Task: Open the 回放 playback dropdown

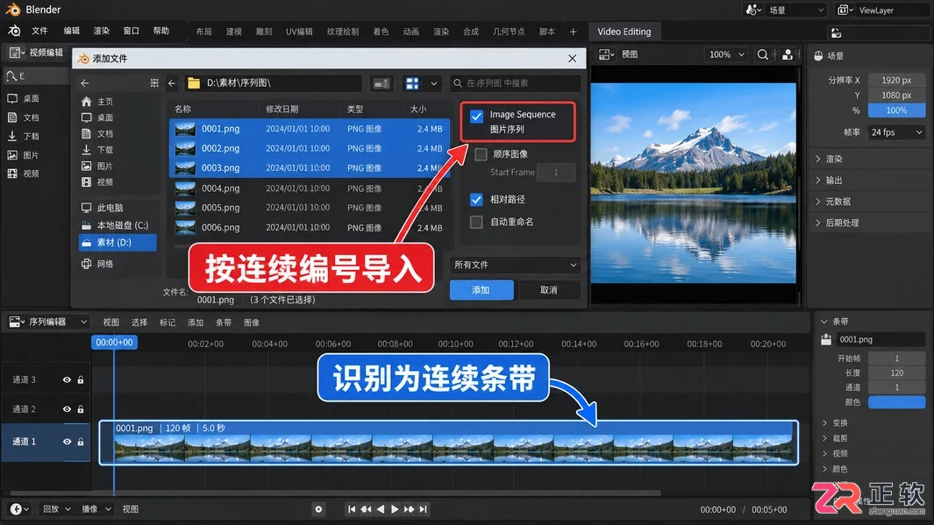Action: pos(57,509)
